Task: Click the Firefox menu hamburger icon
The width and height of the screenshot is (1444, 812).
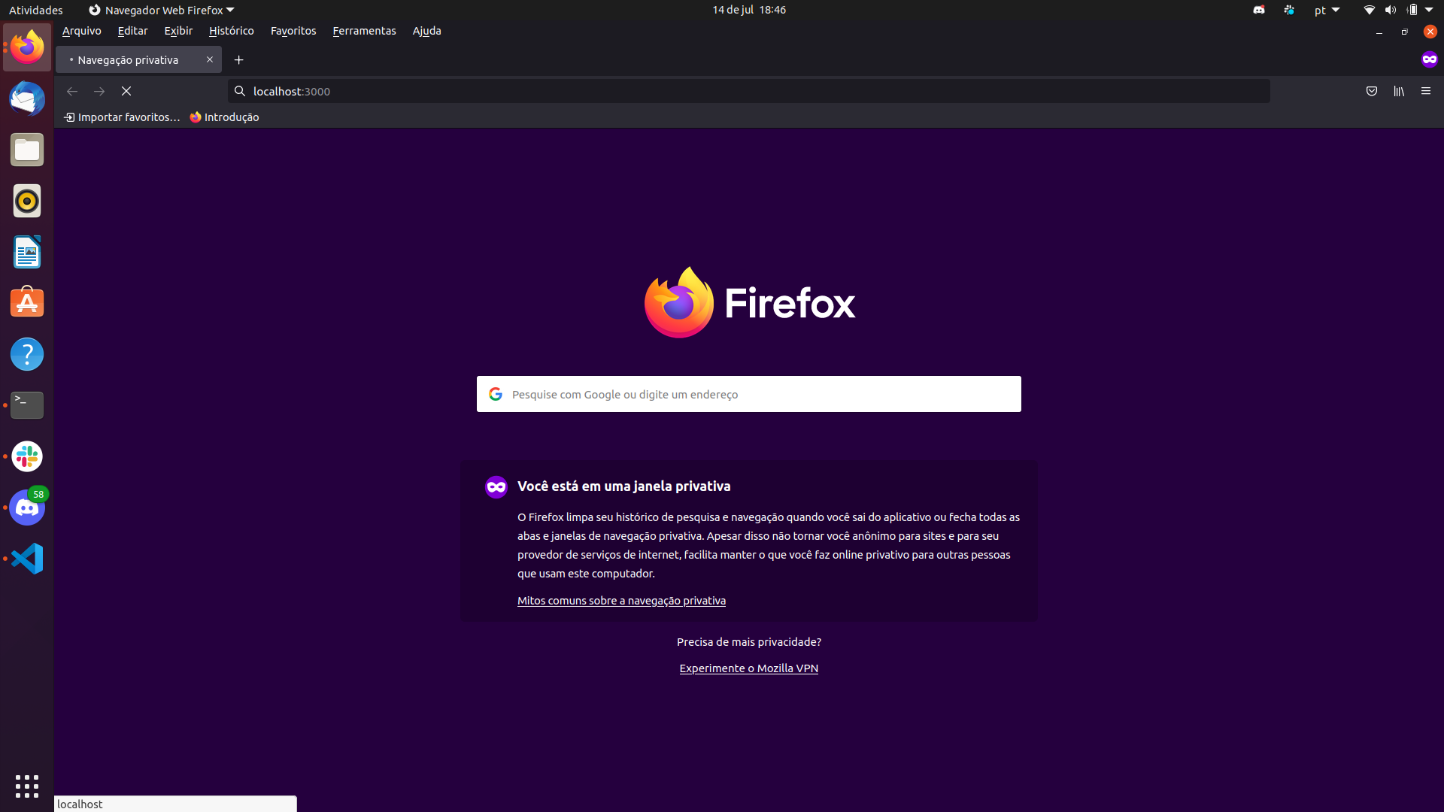Action: 1426,91
